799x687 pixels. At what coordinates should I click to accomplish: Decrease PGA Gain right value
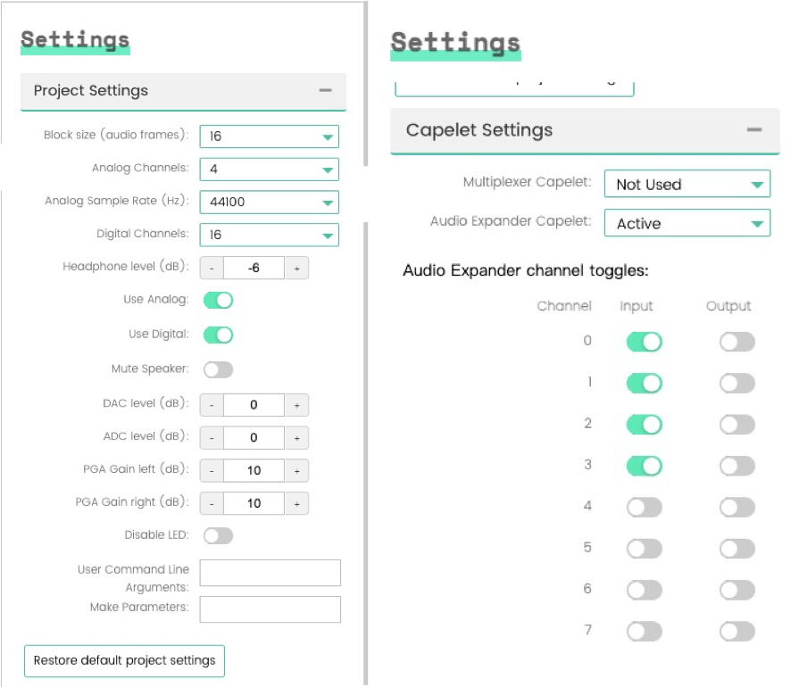pyautogui.click(x=212, y=503)
